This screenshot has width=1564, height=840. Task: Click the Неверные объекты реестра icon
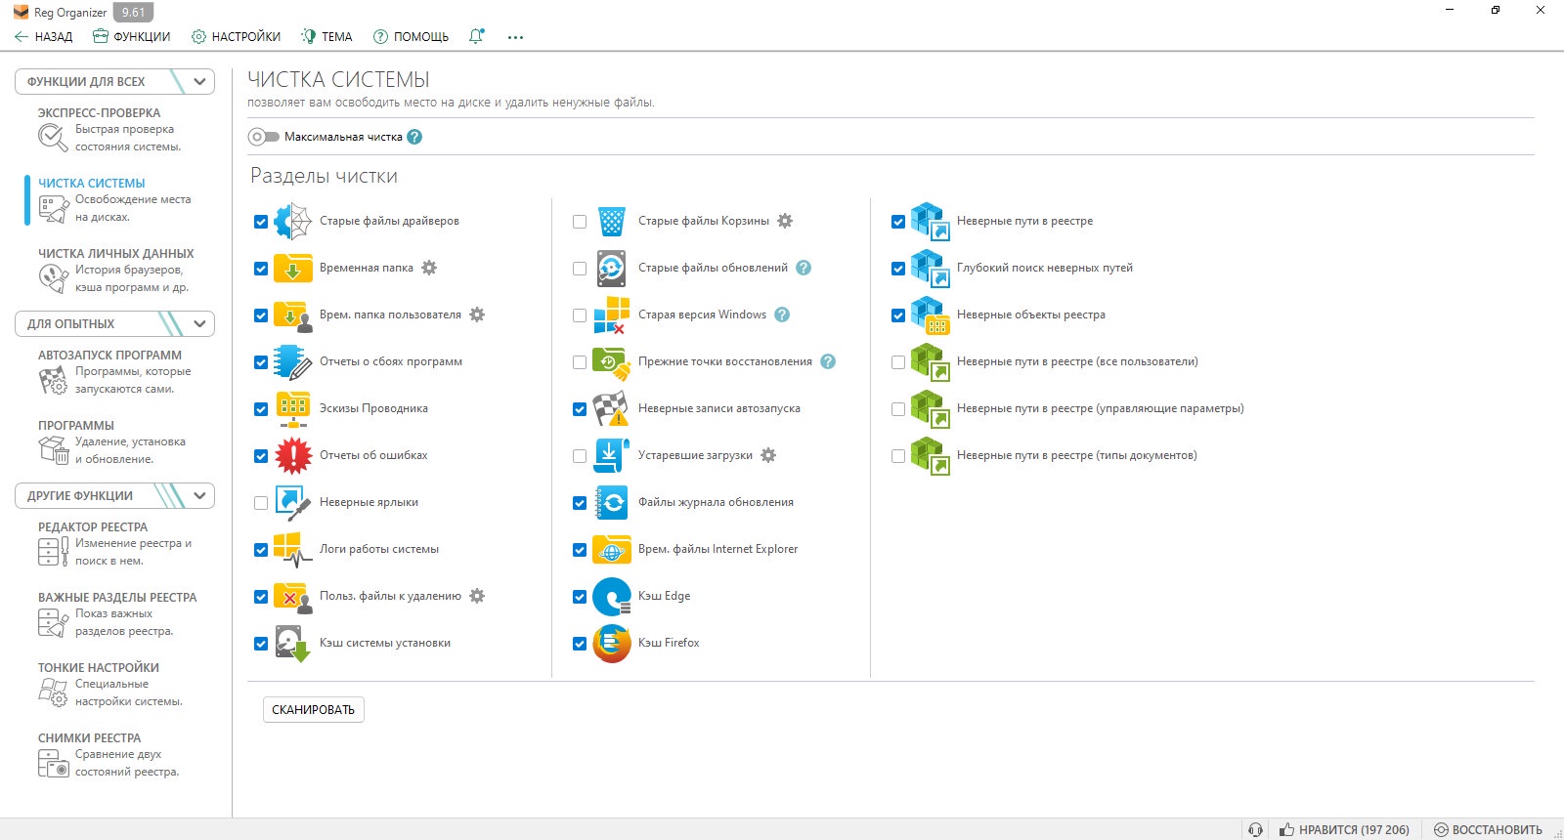(930, 315)
